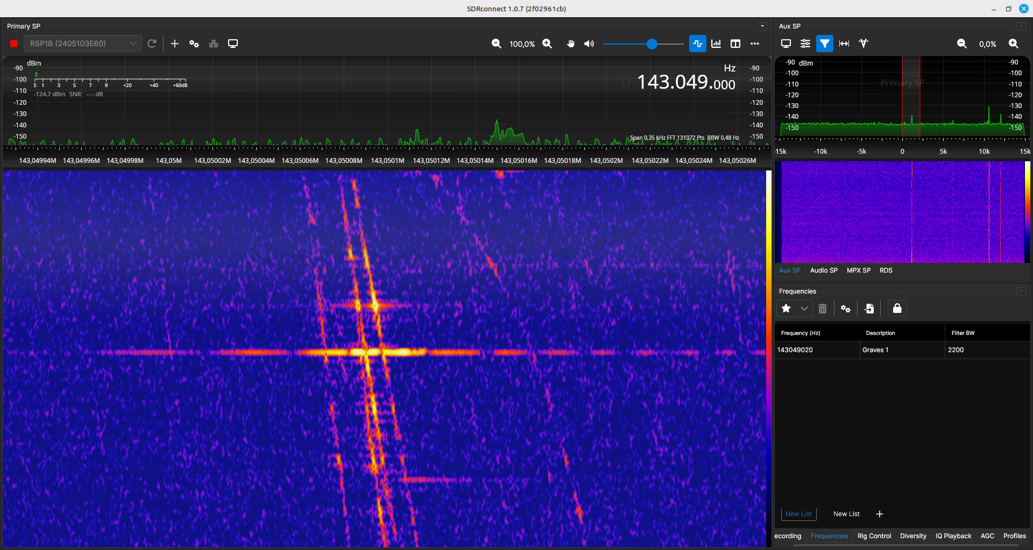This screenshot has height=550, width=1033.
Task: Click the antenna marker icon in Aux SP
Action: tap(864, 44)
